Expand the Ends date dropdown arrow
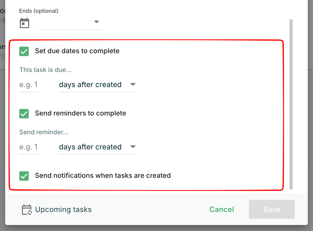Screen dimensions: 313x231 pyautogui.click(x=97, y=22)
